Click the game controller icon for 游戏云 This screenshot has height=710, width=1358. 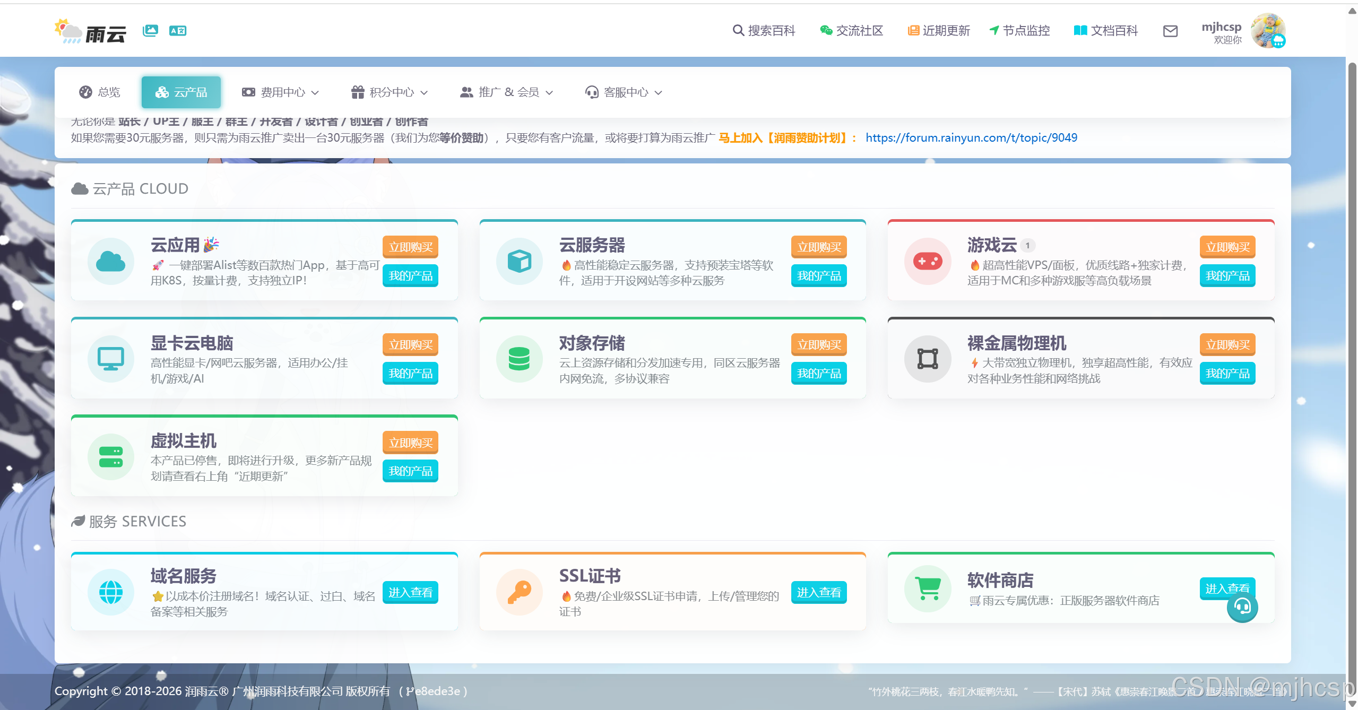(x=928, y=261)
